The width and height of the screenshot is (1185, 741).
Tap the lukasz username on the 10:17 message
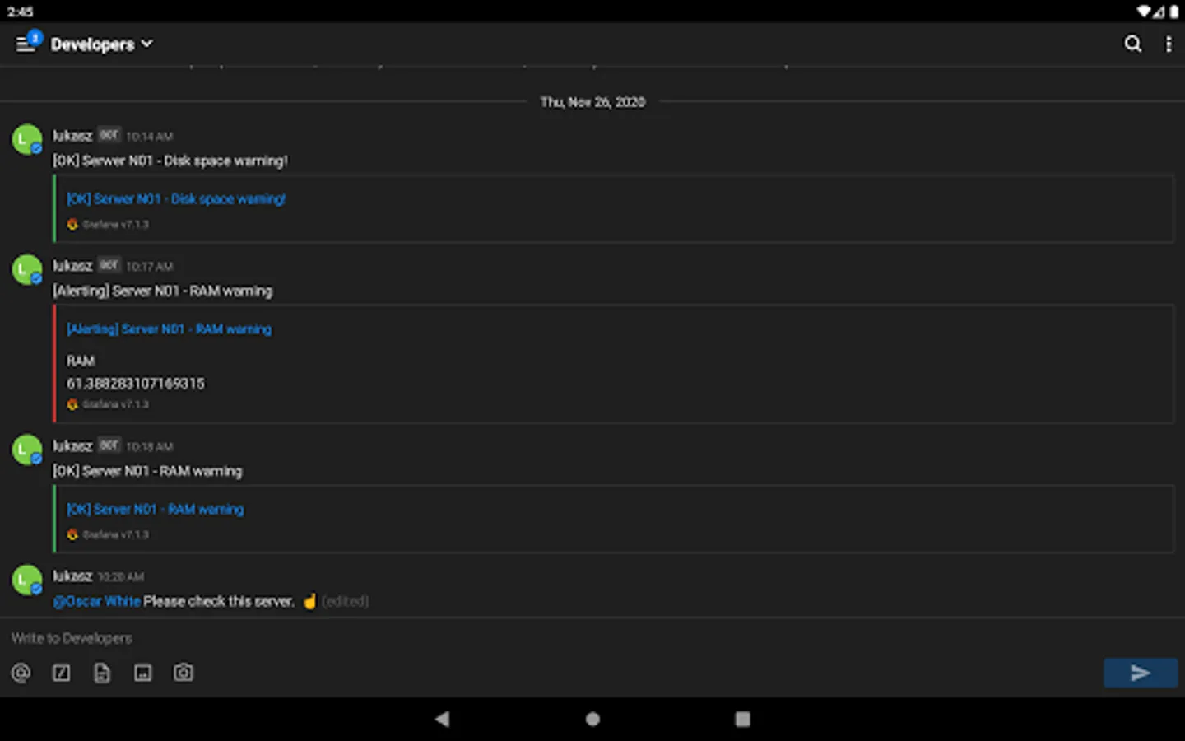click(x=72, y=266)
